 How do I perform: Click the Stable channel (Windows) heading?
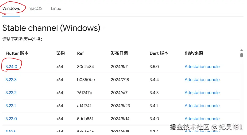[51, 28]
